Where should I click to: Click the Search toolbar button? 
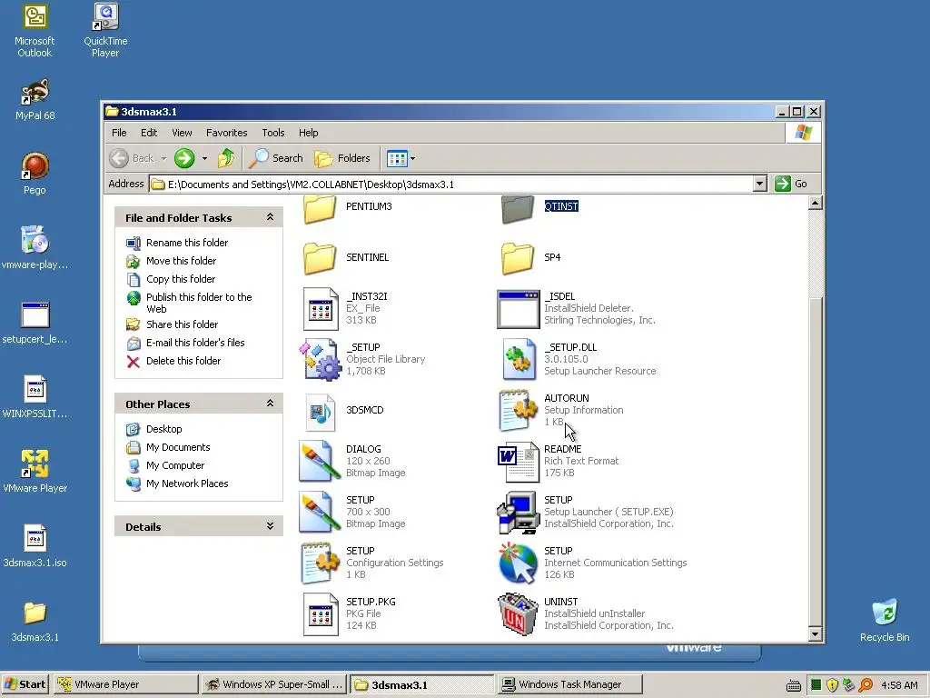coord(276,158)
